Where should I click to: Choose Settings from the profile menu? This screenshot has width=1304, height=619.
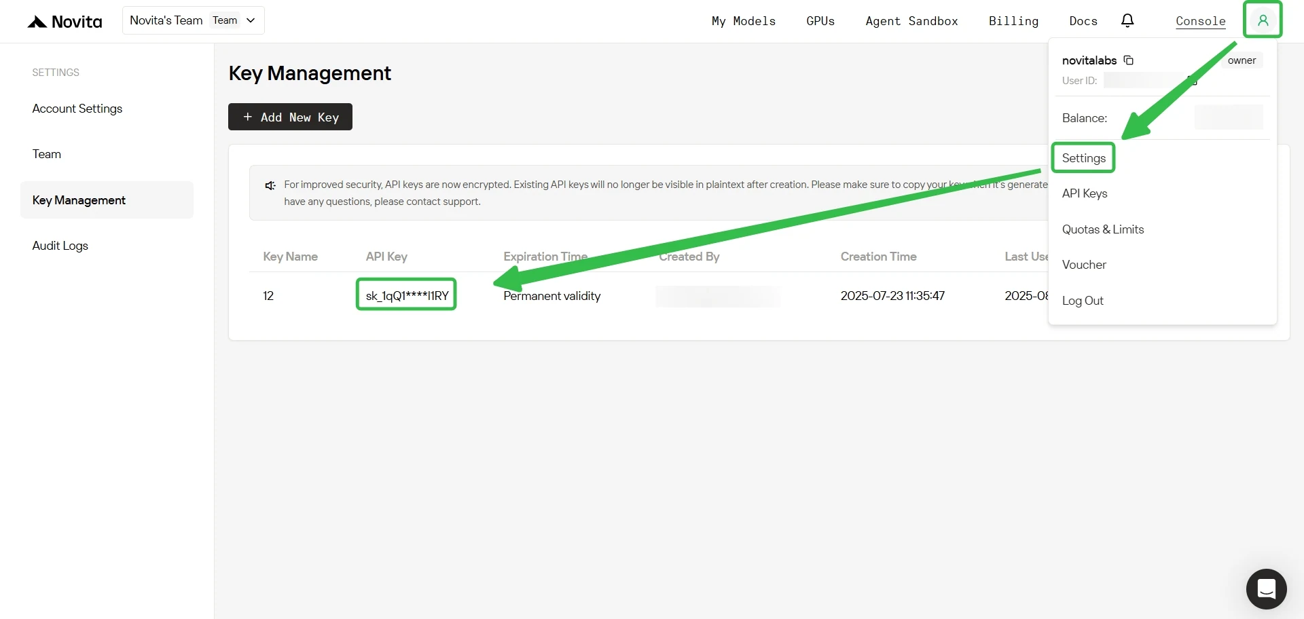click(1084, 158)
